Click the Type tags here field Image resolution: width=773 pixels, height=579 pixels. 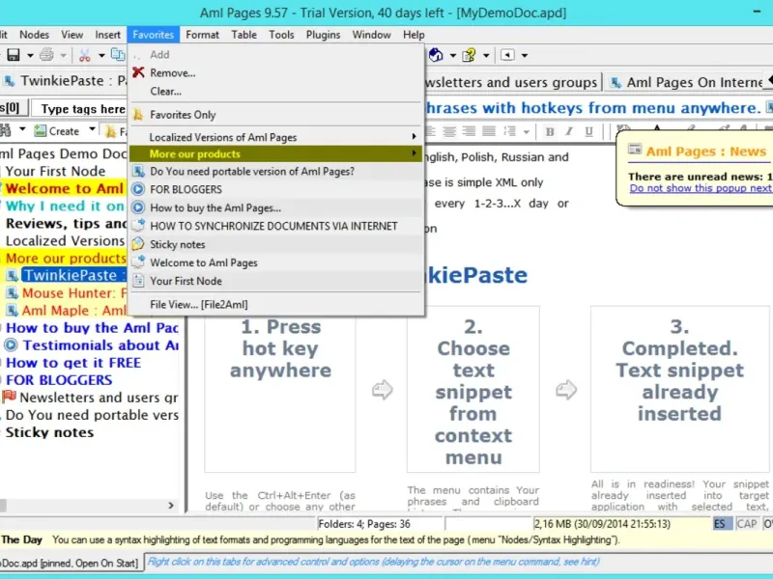(x=79, y=108)
